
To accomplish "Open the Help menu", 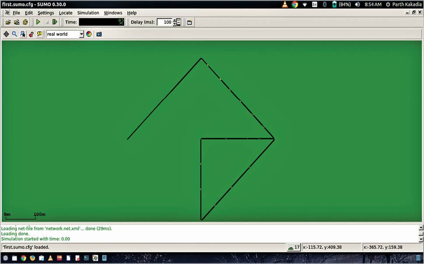I will [x=132, y=13].
